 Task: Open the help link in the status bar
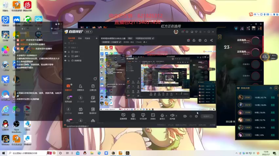click(77, 126)
